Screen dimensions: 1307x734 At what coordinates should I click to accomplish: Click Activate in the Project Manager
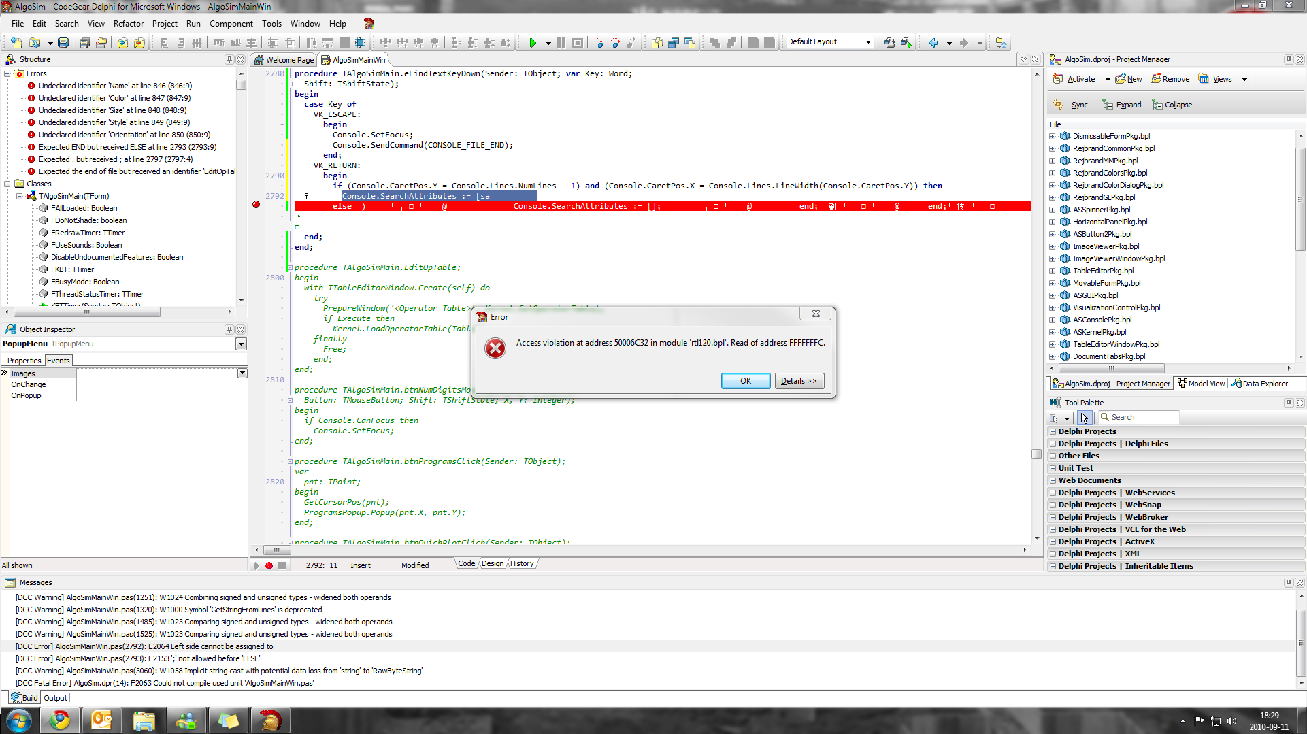1075,79
